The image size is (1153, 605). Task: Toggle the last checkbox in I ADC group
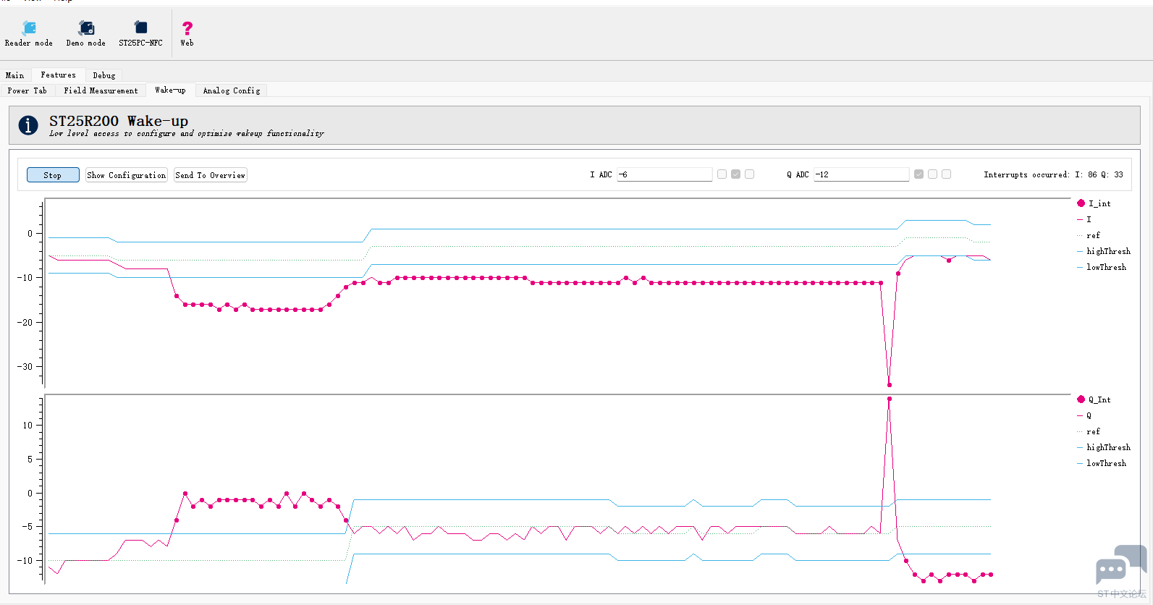(x=749, y=174)
